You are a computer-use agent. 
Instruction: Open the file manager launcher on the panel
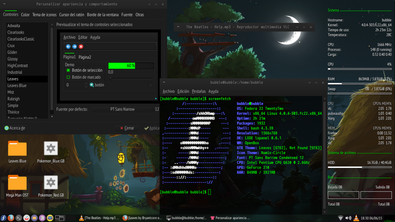tap(34, 218)
